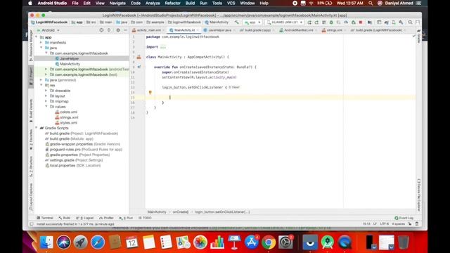450x253 pixels.
Task: Switch to build.gradle (:app) editor tab
Action: pyautogui.click(x=257, y=30)
